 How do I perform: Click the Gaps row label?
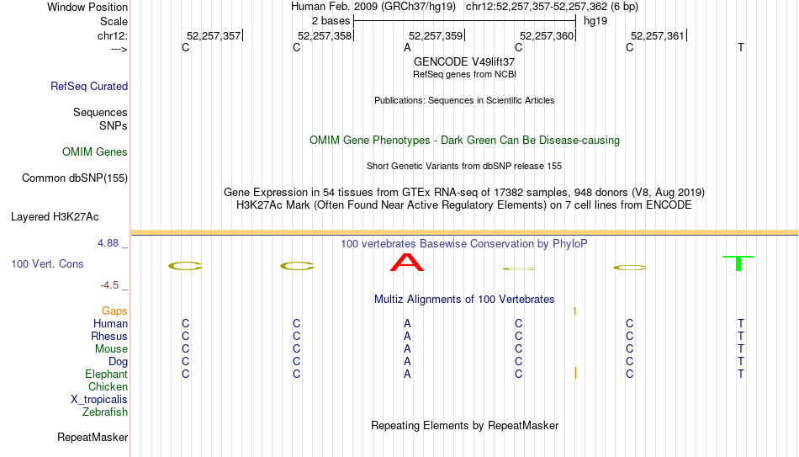coord(114,311)
